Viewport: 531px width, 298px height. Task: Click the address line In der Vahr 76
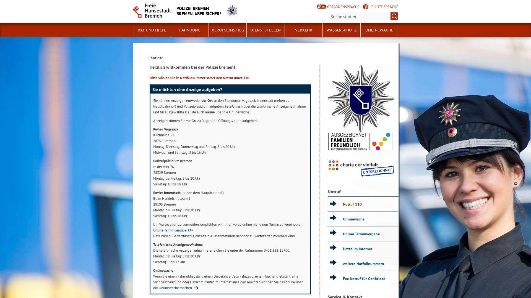pos(163,167)
